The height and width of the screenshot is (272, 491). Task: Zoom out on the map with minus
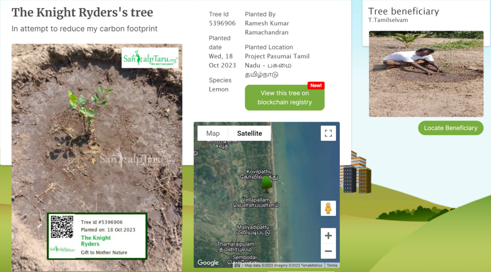[x=328, y=251]
